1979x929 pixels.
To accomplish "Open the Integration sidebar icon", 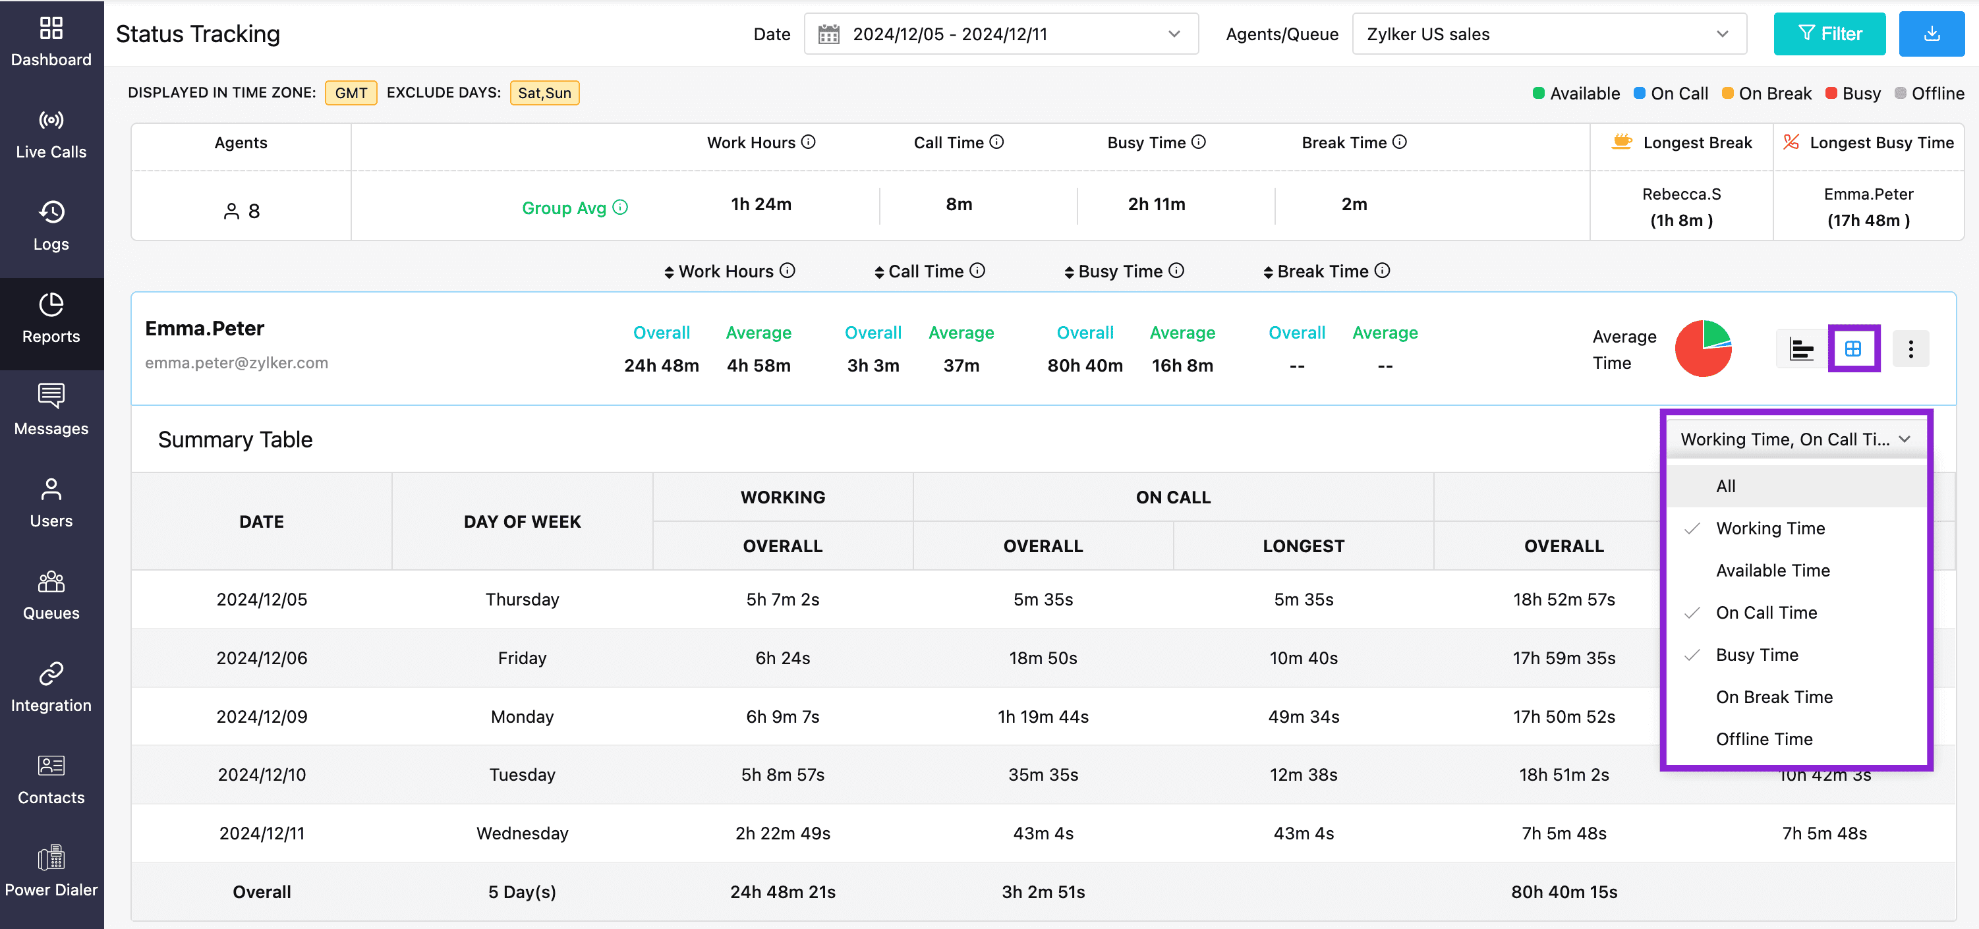I will click(x=51, y=687).
